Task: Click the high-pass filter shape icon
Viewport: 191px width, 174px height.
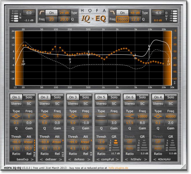Action: point(42,13)
